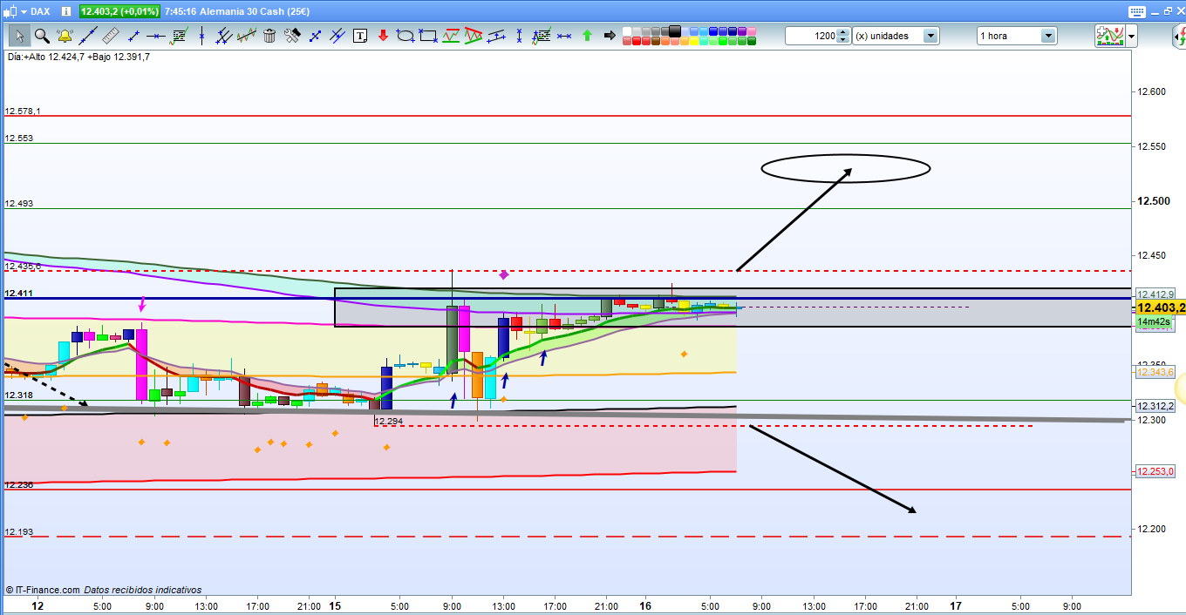1186x615 pixels.
Task: Pick the ruler measurement tool
Action: click(x=111, y=36)
